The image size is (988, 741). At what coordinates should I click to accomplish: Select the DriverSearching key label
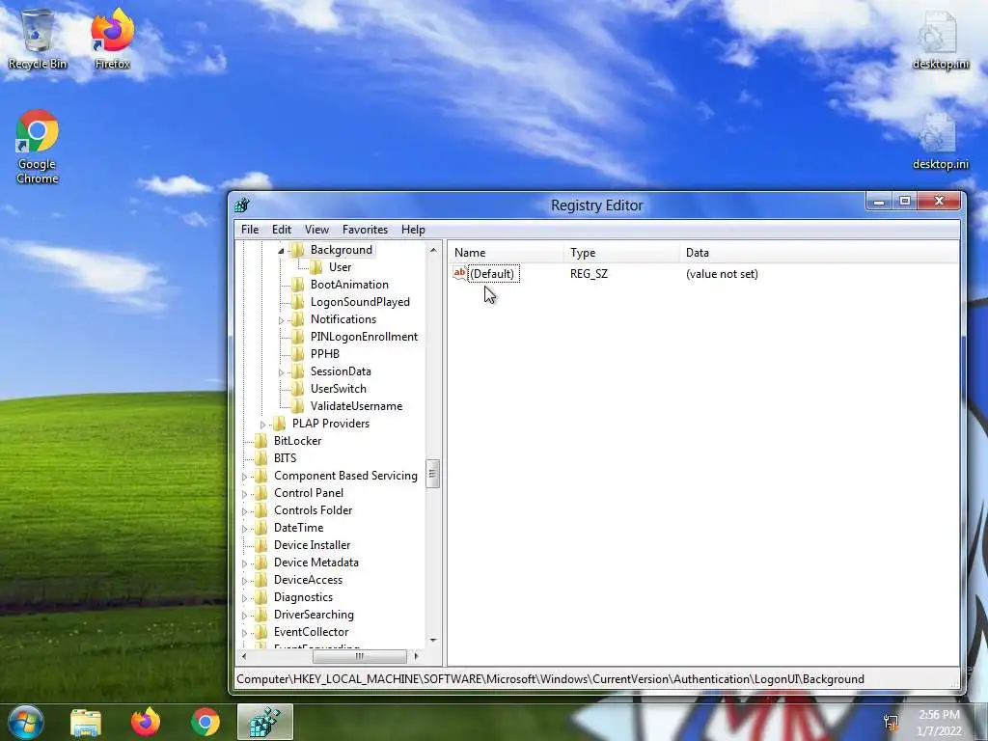coord(314,615)
